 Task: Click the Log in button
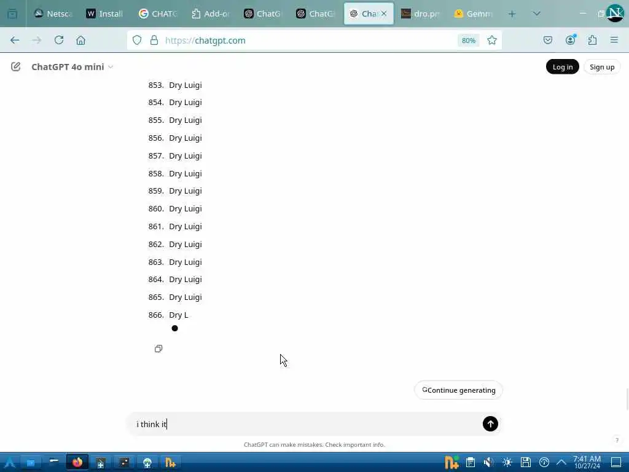[x=563, y=66]
